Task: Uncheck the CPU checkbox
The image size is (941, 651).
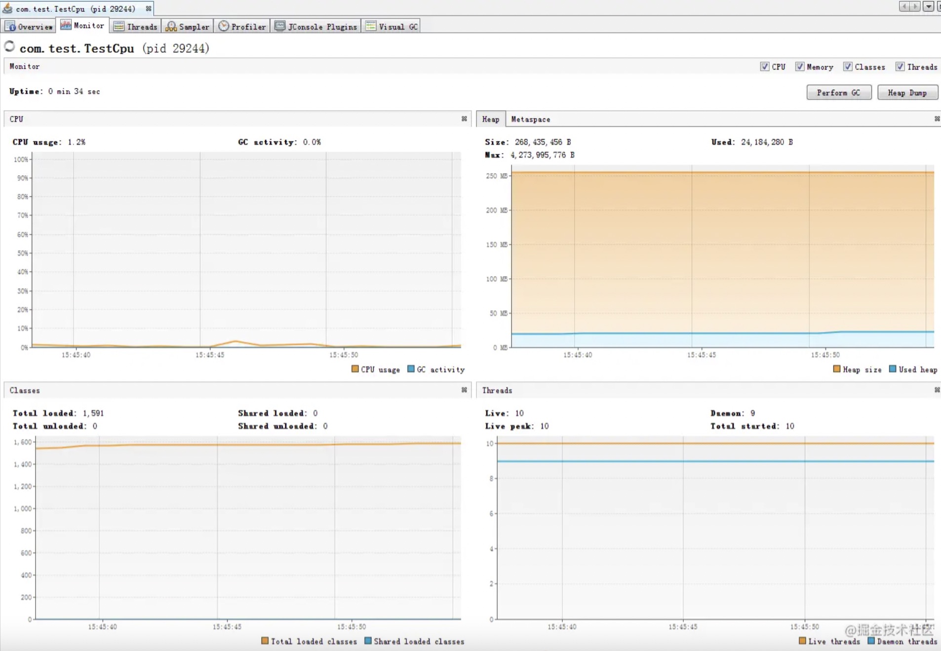Action: coord(765,67)
